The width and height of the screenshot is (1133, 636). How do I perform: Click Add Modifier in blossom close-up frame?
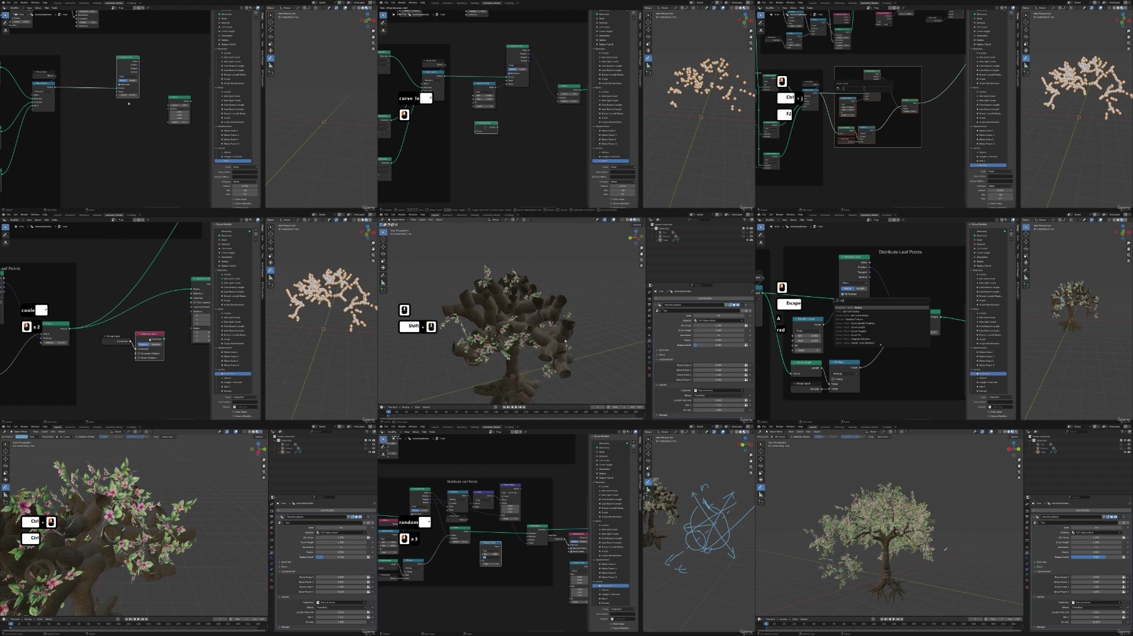pos(325,510)
